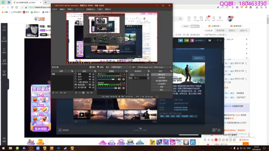
Task: Open File Explorer from the taskbar
Action: click(10, 148)
